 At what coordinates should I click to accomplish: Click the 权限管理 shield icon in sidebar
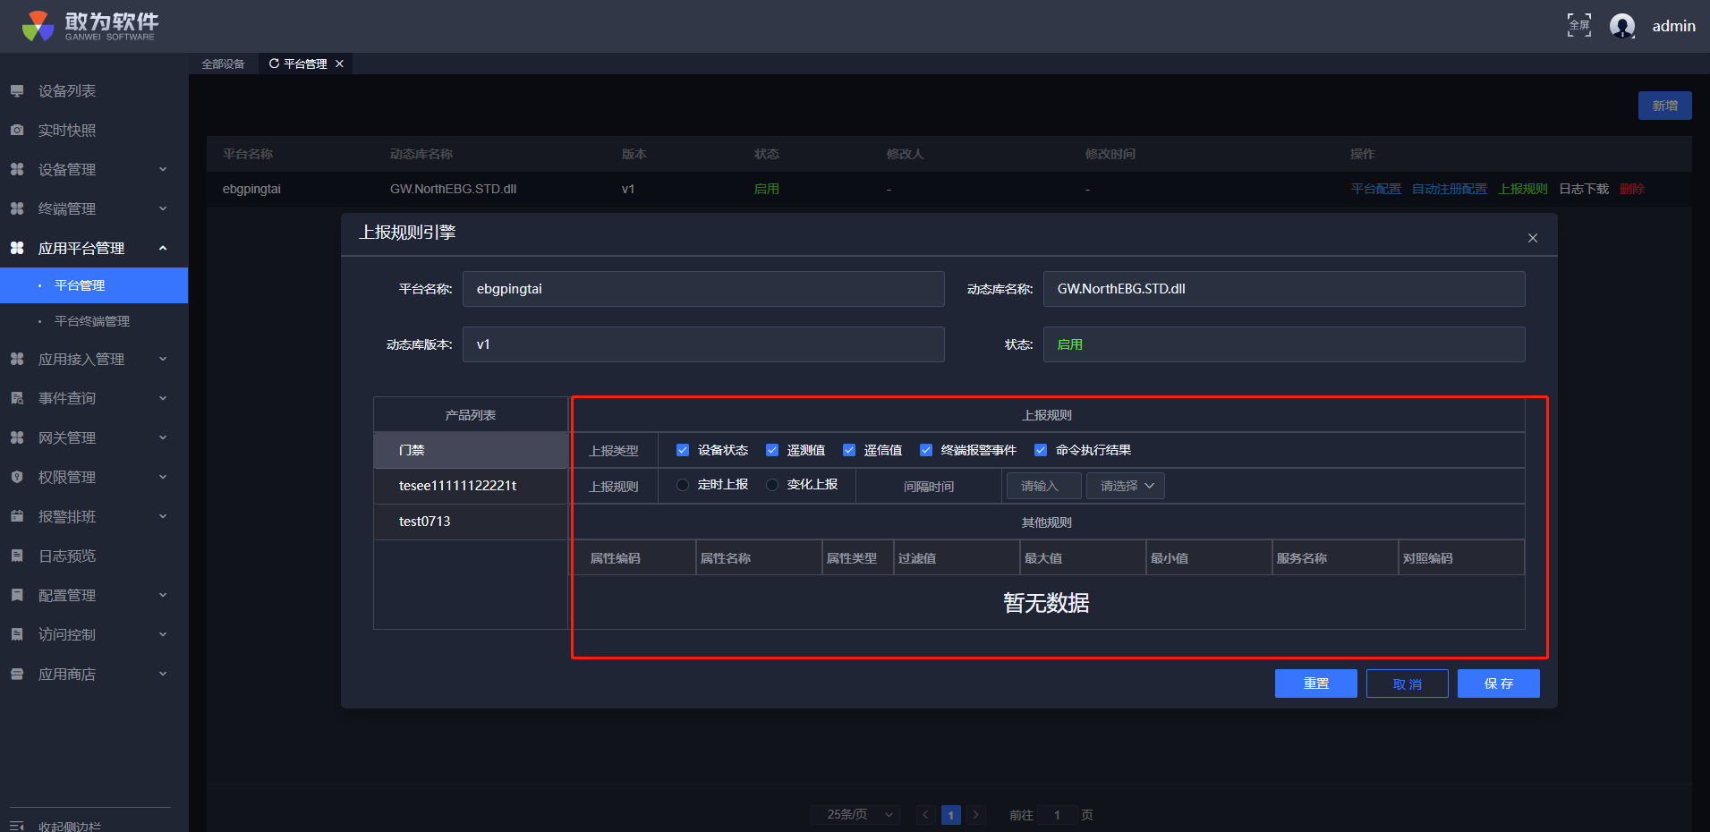17,478
